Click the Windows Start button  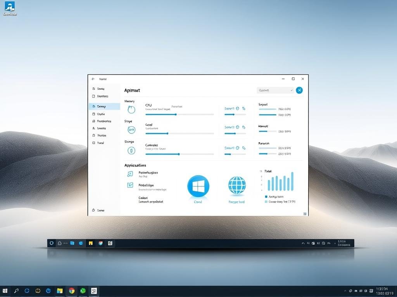pos(5,291)
